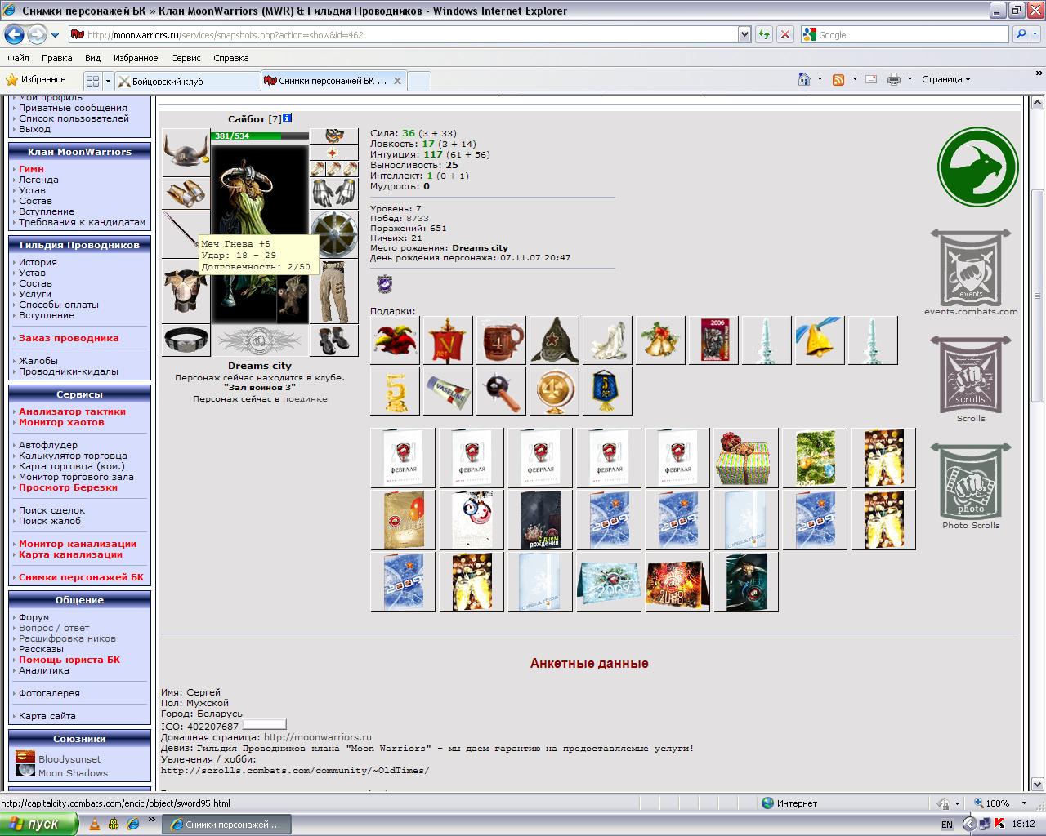Screen dimensions: 1046x836
Task: Open the recent pages history dropdown arrow
Action: [x=56, y=35]
